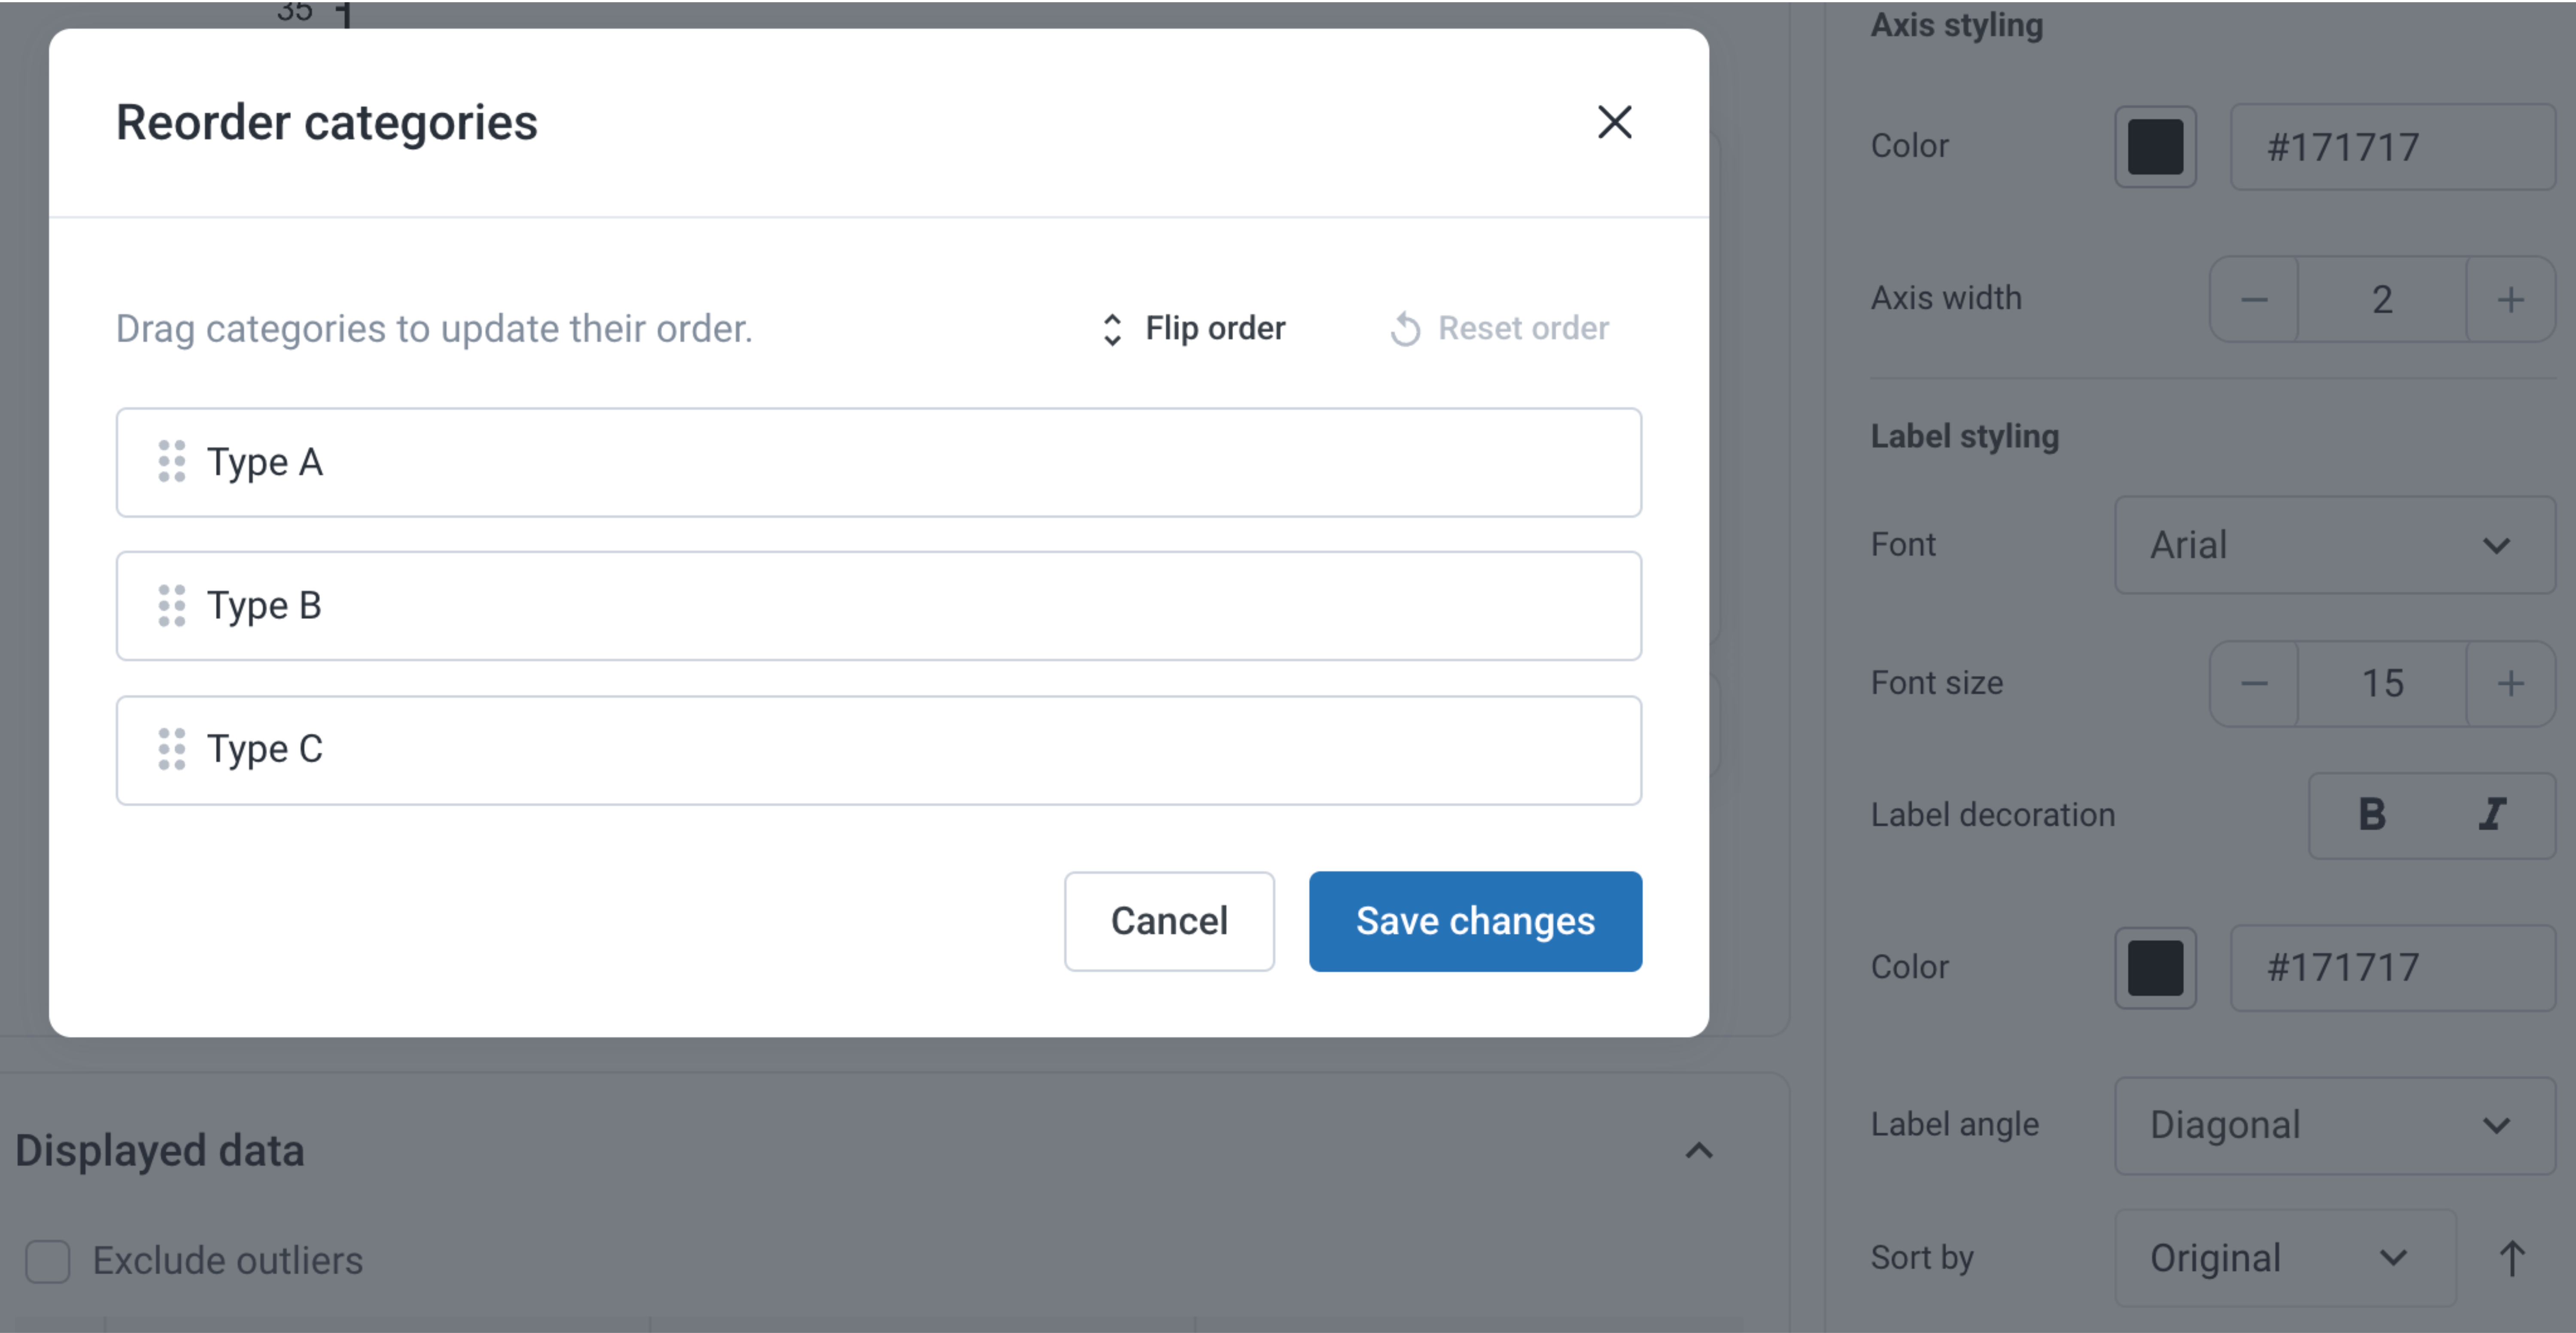Open the Sort by dropdown
Viewport: 2576px width, 1333px height.
click(x=2285, y=1258)
